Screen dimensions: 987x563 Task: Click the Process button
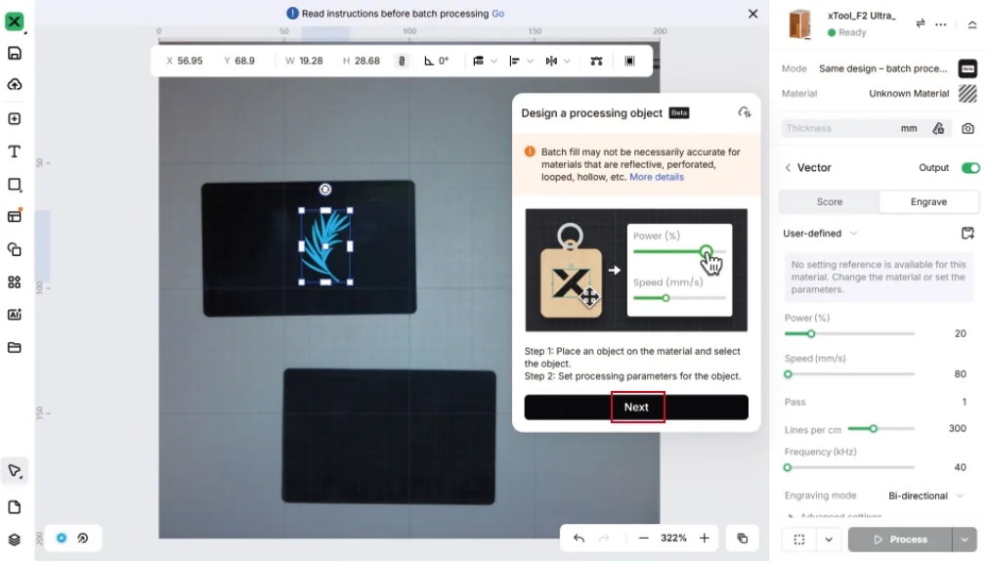tap(900, 540)
